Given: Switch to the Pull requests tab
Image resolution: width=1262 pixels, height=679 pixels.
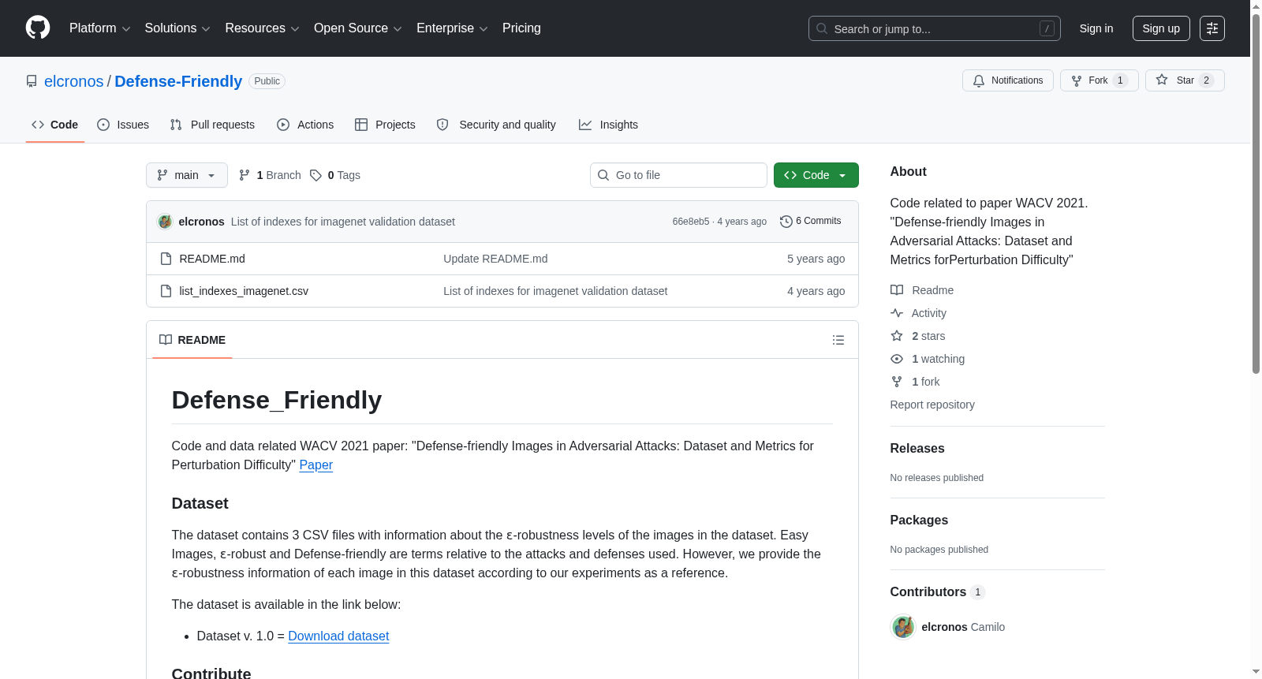Looking at the screenshot, I should point(212,125).
